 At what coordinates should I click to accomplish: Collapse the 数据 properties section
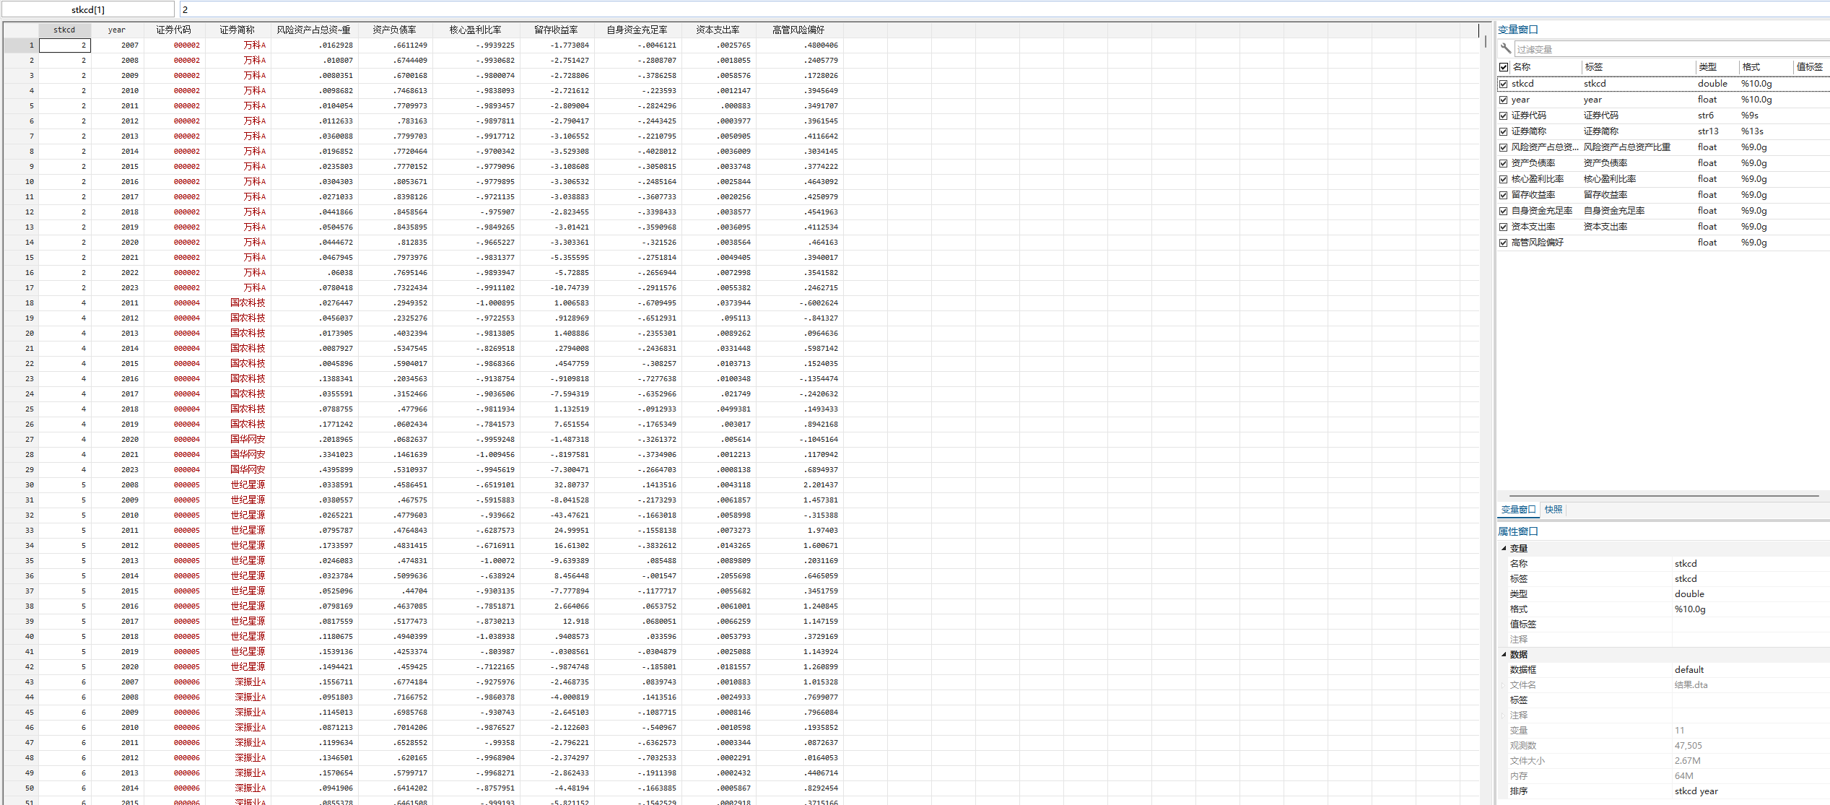[1504, 654]
